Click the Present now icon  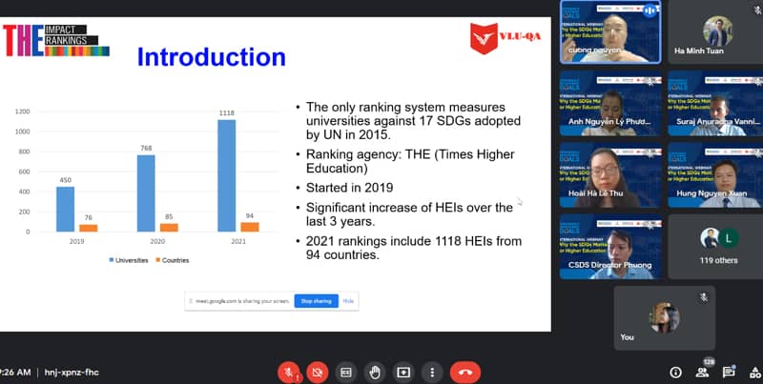click(x=404, y=372)
